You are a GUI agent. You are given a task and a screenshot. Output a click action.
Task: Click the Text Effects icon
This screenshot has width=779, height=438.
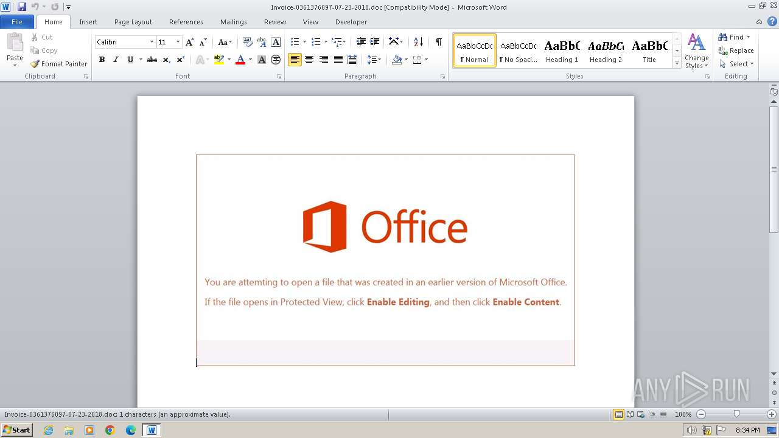[x=200, y=60]
